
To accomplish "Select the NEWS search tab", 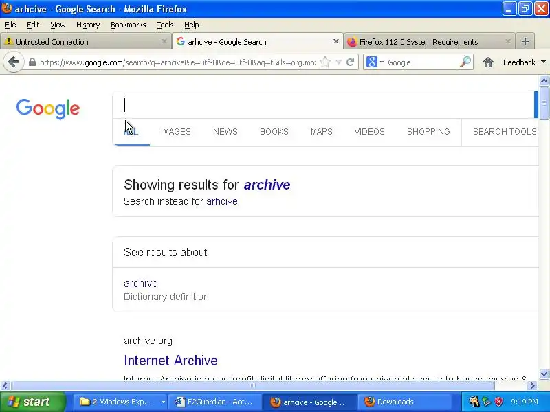I will tap(225, 132).
